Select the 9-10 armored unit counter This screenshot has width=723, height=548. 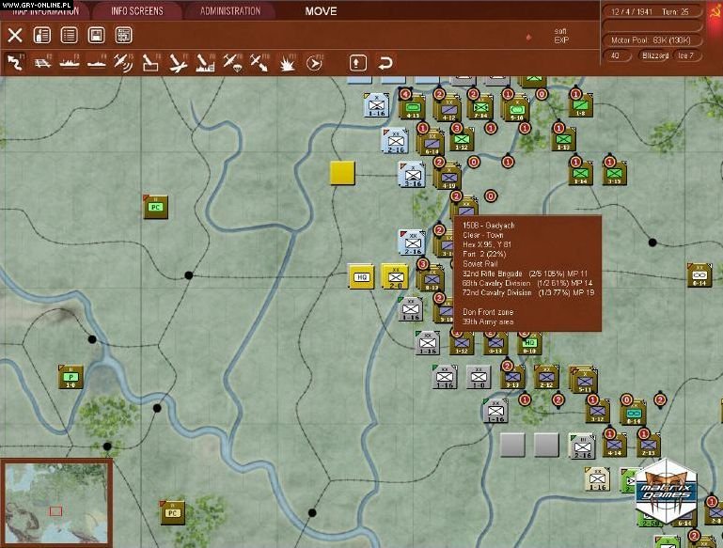(516, 109)
